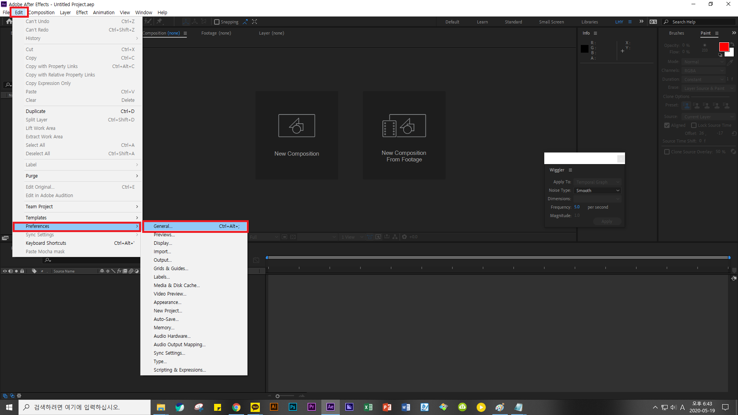The width and height of the screenshot is (738, 415).
Task: Enable the Snapping checkbox
Action: tap(217, 22)
